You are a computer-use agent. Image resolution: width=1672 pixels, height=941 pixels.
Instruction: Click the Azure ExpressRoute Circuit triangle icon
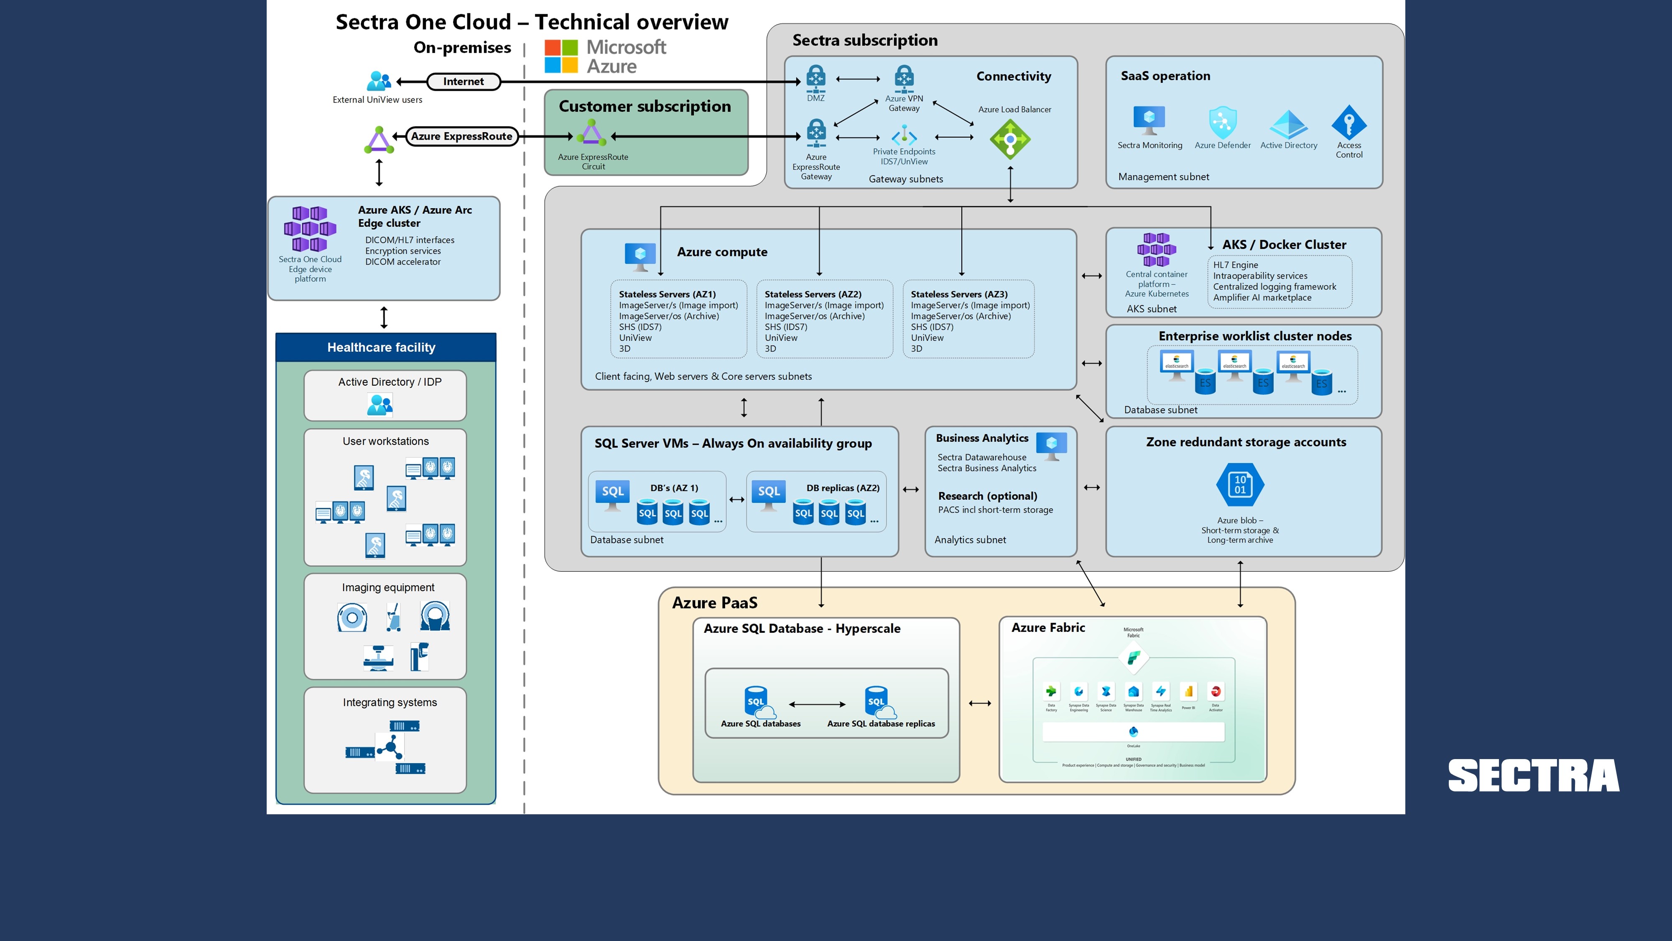(x=591, y=134)
